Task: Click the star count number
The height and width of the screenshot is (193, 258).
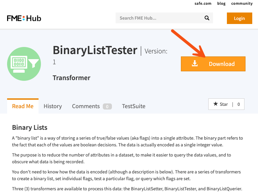Action: click(x=239, y=104)
